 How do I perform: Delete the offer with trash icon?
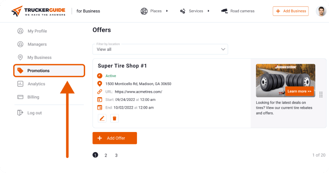coord(115,118)
